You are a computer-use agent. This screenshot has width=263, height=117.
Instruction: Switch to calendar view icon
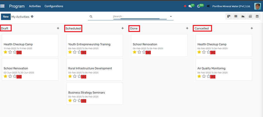[x=257, y=16]
